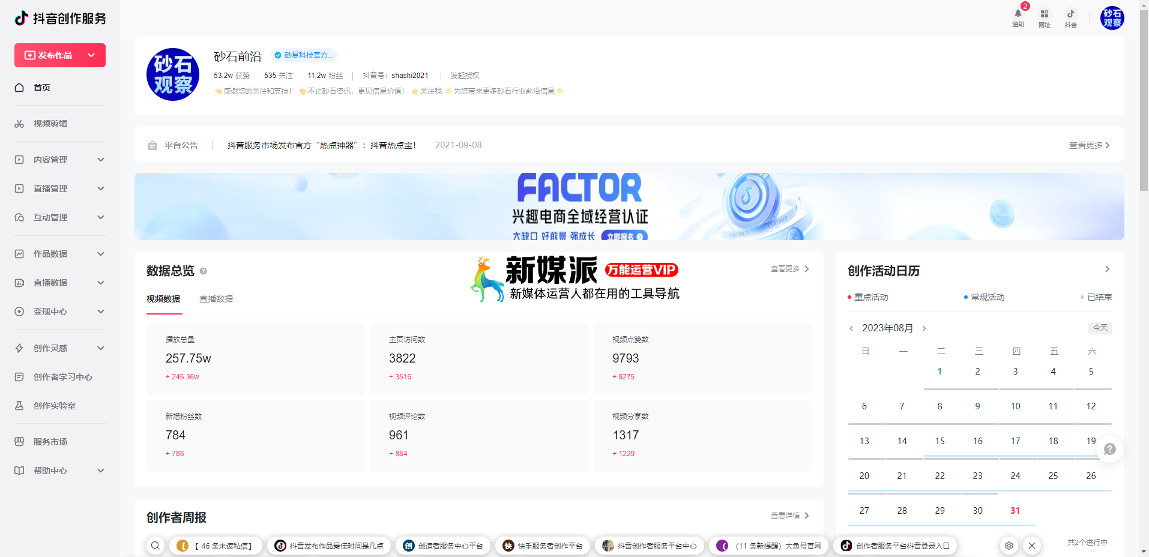The width and height of the screenshot is (1149, 557).
Task: Open 抖音发布作品最佳时间是几点 suggestion
Action: [x=329, y=546]
